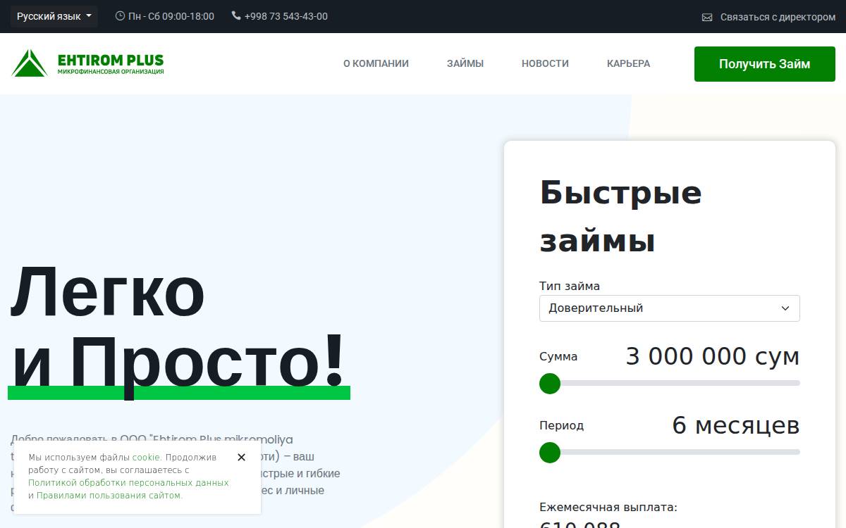The image size is (846, 528).
Task: Click the clock icon beside working hours
Action: [120, 16]
